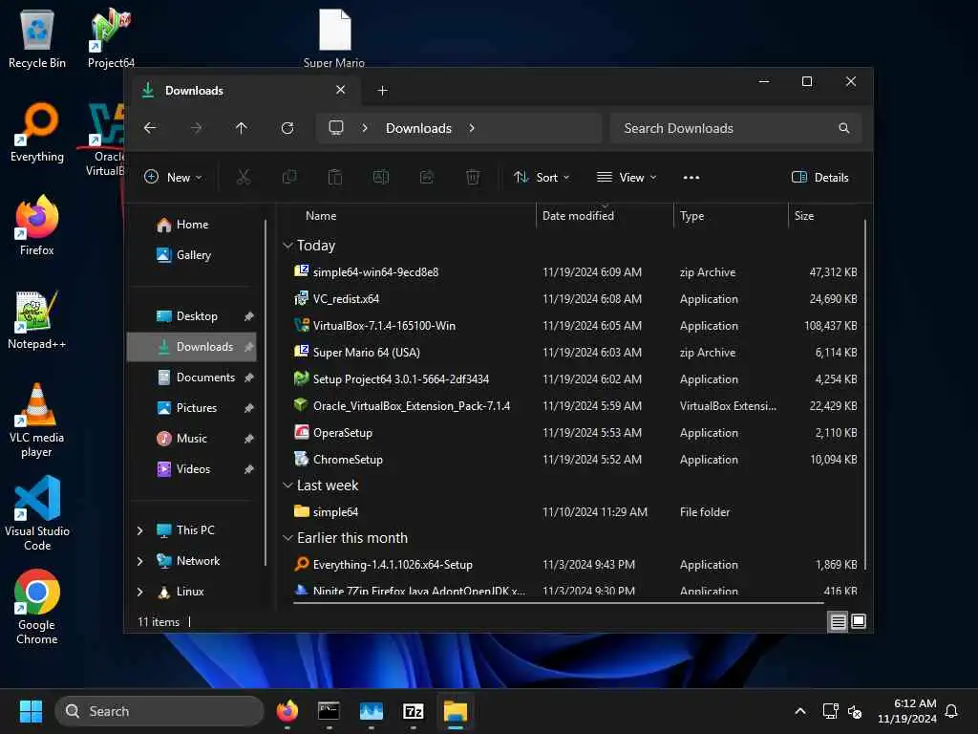This screenshot has height=734, width=978.
Task: Expand Linux in navigation pane
Action: 139,592
